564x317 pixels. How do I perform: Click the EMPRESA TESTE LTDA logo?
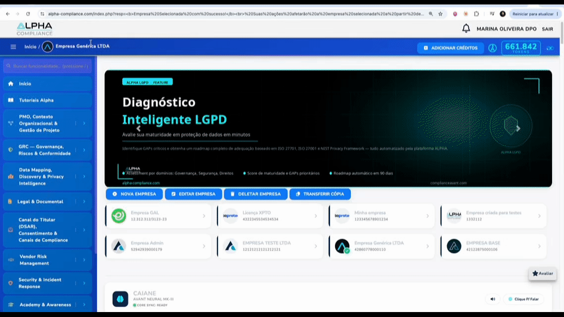pyautogui.click(x=230, y=246)
